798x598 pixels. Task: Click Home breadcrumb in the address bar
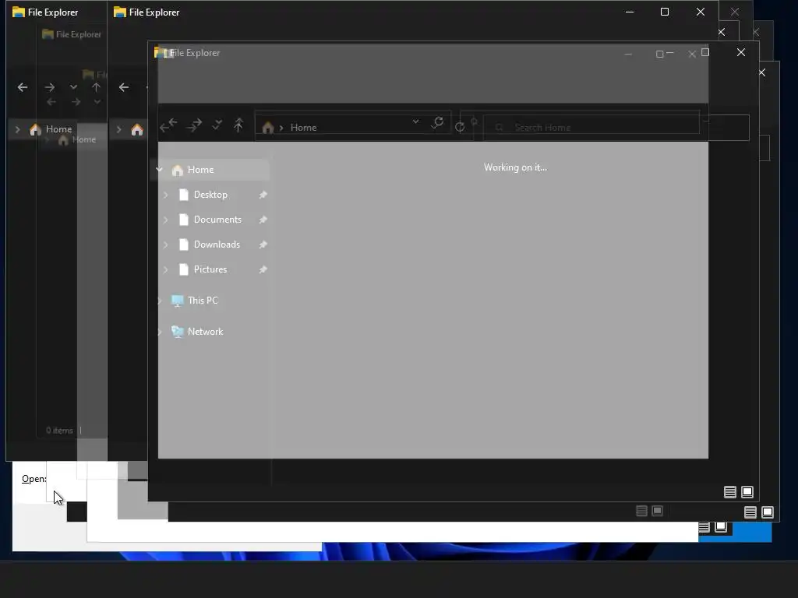point(303,128)
